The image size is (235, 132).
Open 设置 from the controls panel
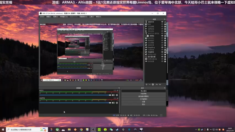[x=144, y=102]
